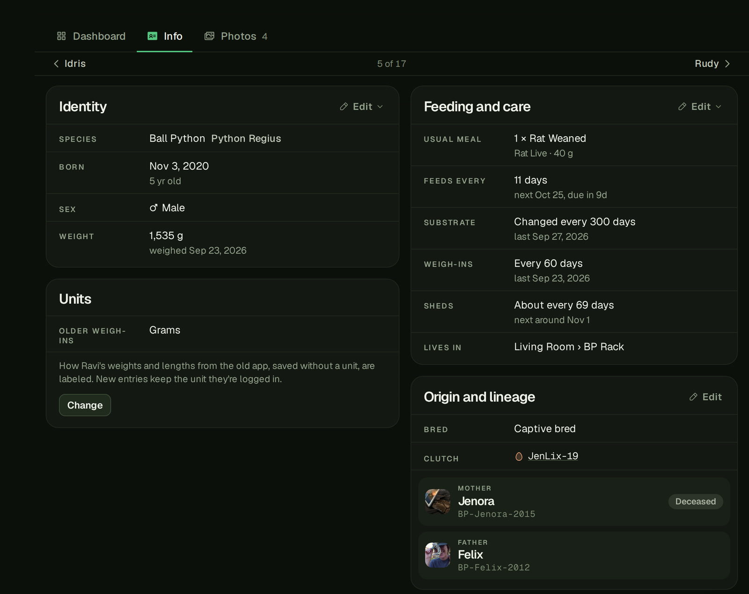Go to next animal Rudy

tap(712, 64)
